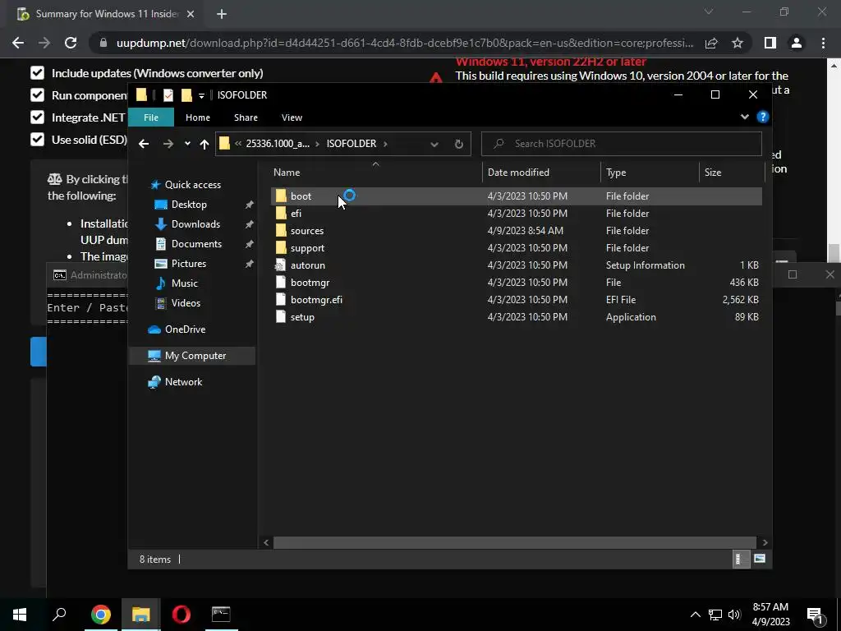Reload the uupdump page in Chrome
The image size is (841, 631).
(71, 43)
